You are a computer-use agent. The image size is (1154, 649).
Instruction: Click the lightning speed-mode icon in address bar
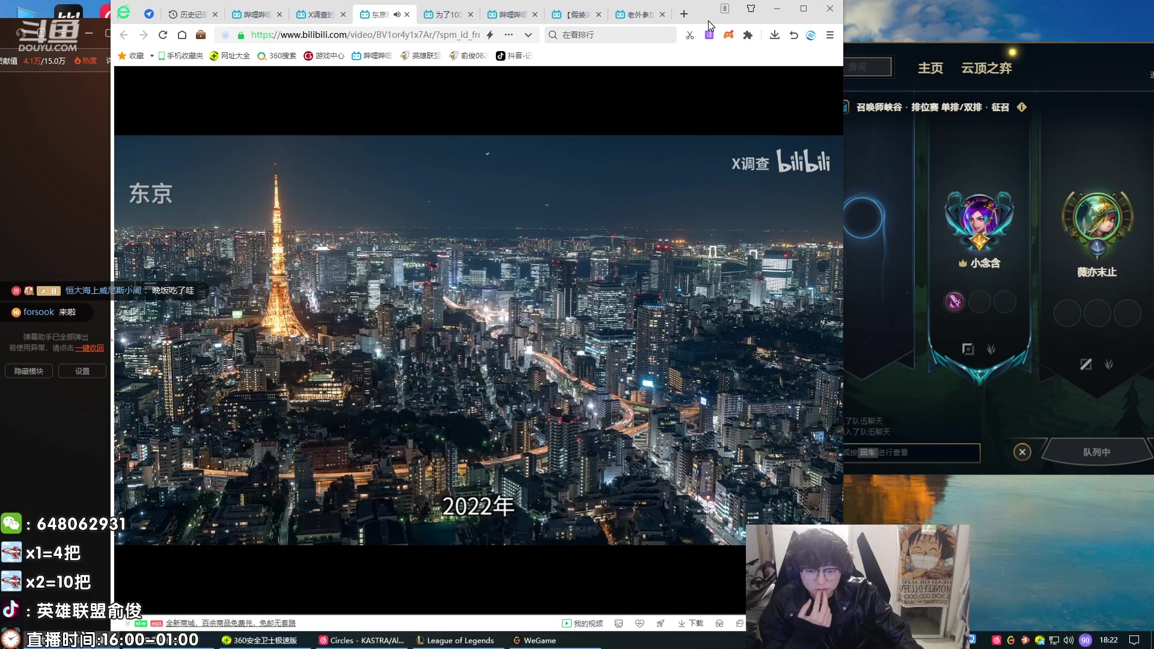490,35
